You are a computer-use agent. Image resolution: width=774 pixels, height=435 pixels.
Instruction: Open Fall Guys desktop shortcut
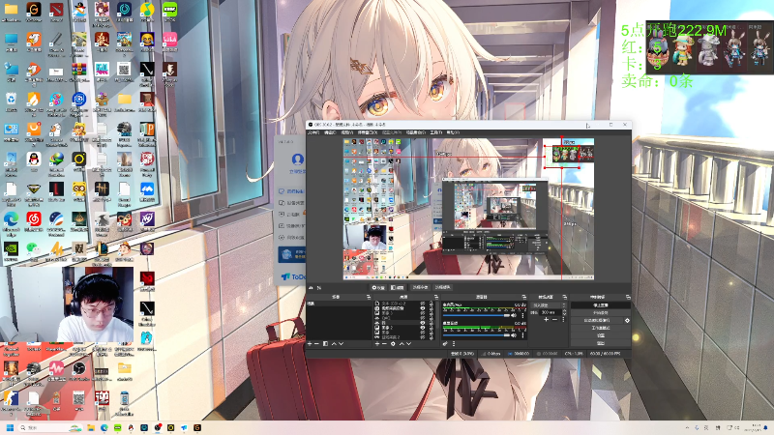(x=102, y=72)
